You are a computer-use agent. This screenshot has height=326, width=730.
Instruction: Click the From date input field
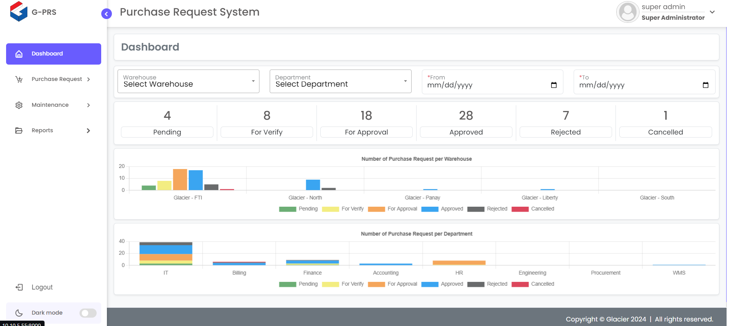tap(492, 82)
